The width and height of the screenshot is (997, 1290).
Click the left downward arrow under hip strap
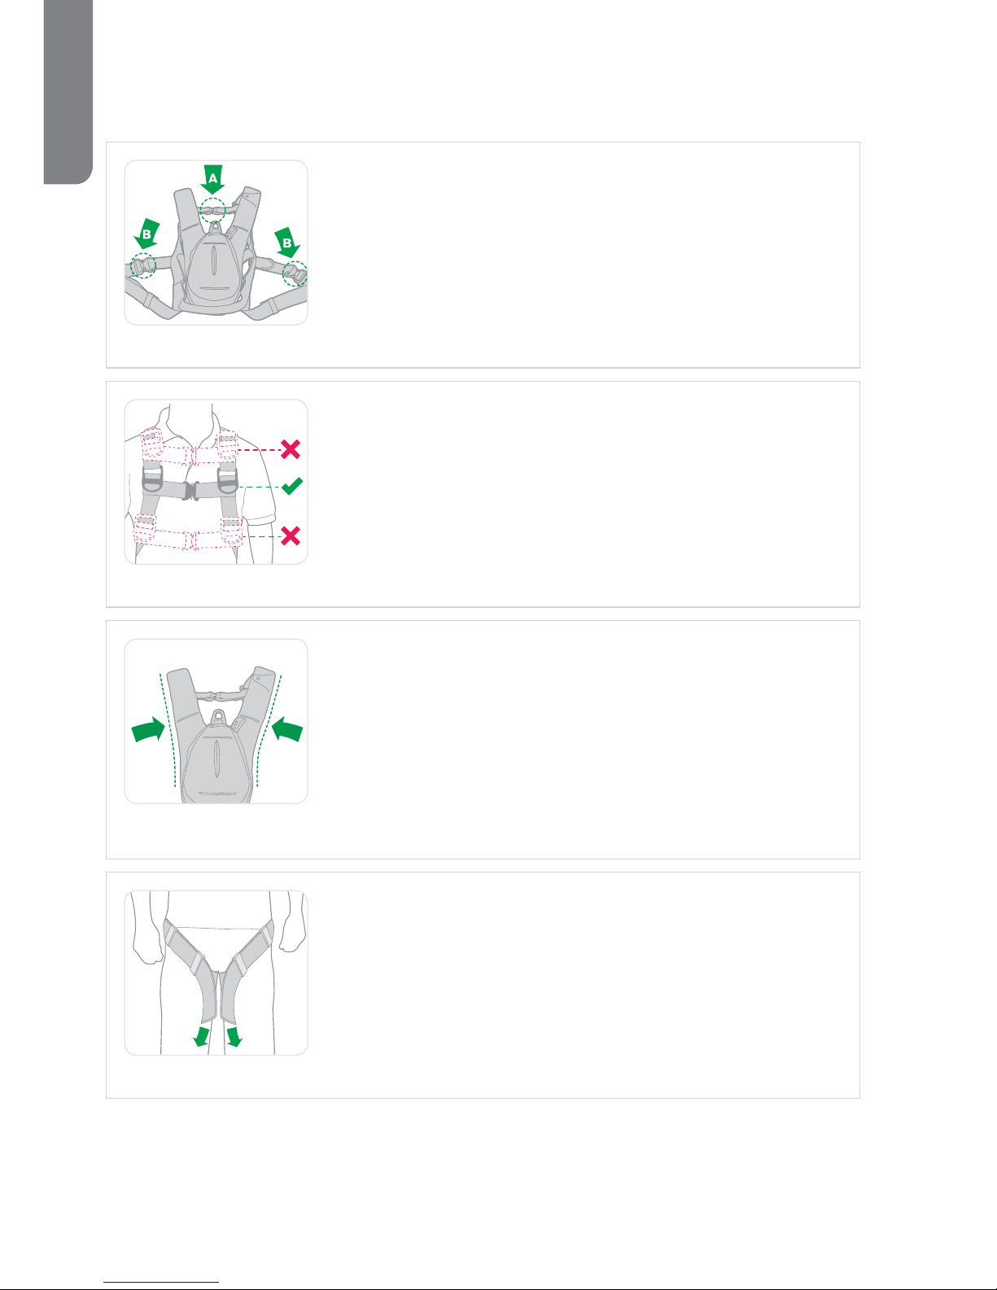[199, 1036]
